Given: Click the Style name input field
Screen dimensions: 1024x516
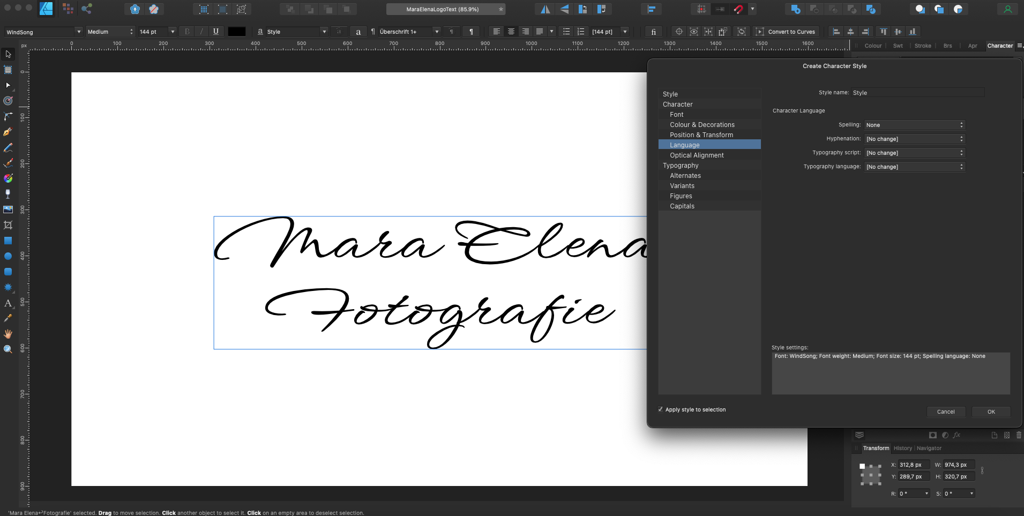Looking at the screenshot, I should (x=917, y=93).
